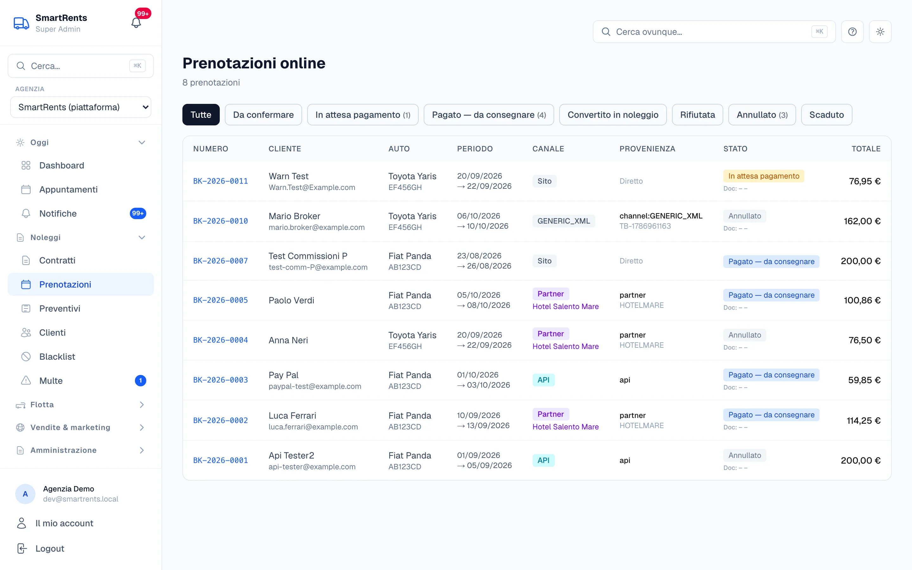Open Contratti in the sidebar

click(x=81, y=261)
